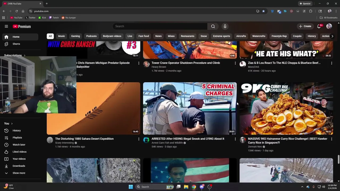Image resolution: width=340 pixels, height=191 pixels.
Task: Open options for Sahara Desert Expedition video
Action: 139,139
